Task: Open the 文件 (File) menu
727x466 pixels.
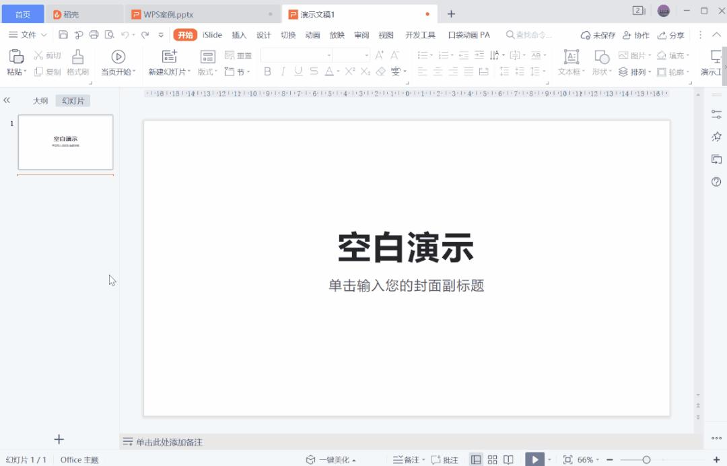Action: click(x=28, y=34)
